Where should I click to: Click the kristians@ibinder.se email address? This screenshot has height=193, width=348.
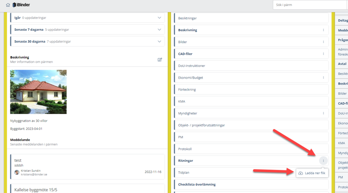pos(34,174)
